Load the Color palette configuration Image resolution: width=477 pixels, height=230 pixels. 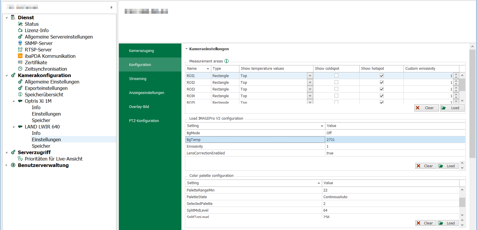click(x=448, y=223)
